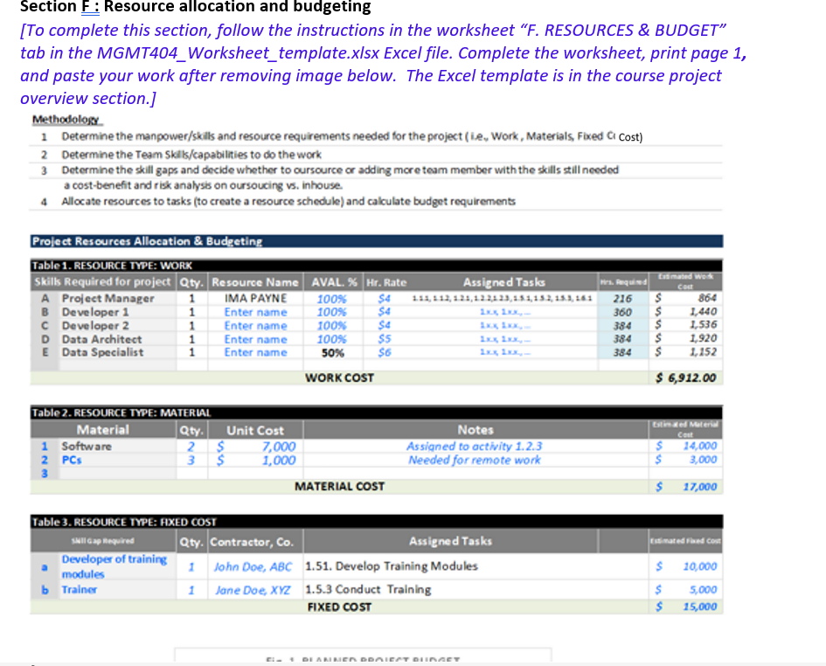Select the FIXED COST total of $15,000
The height and width of the screenshot is (666, 826).
[x=689, y=606]
